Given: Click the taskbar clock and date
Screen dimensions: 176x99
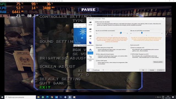Looking at the screenshot, I should tap(168, 97).
